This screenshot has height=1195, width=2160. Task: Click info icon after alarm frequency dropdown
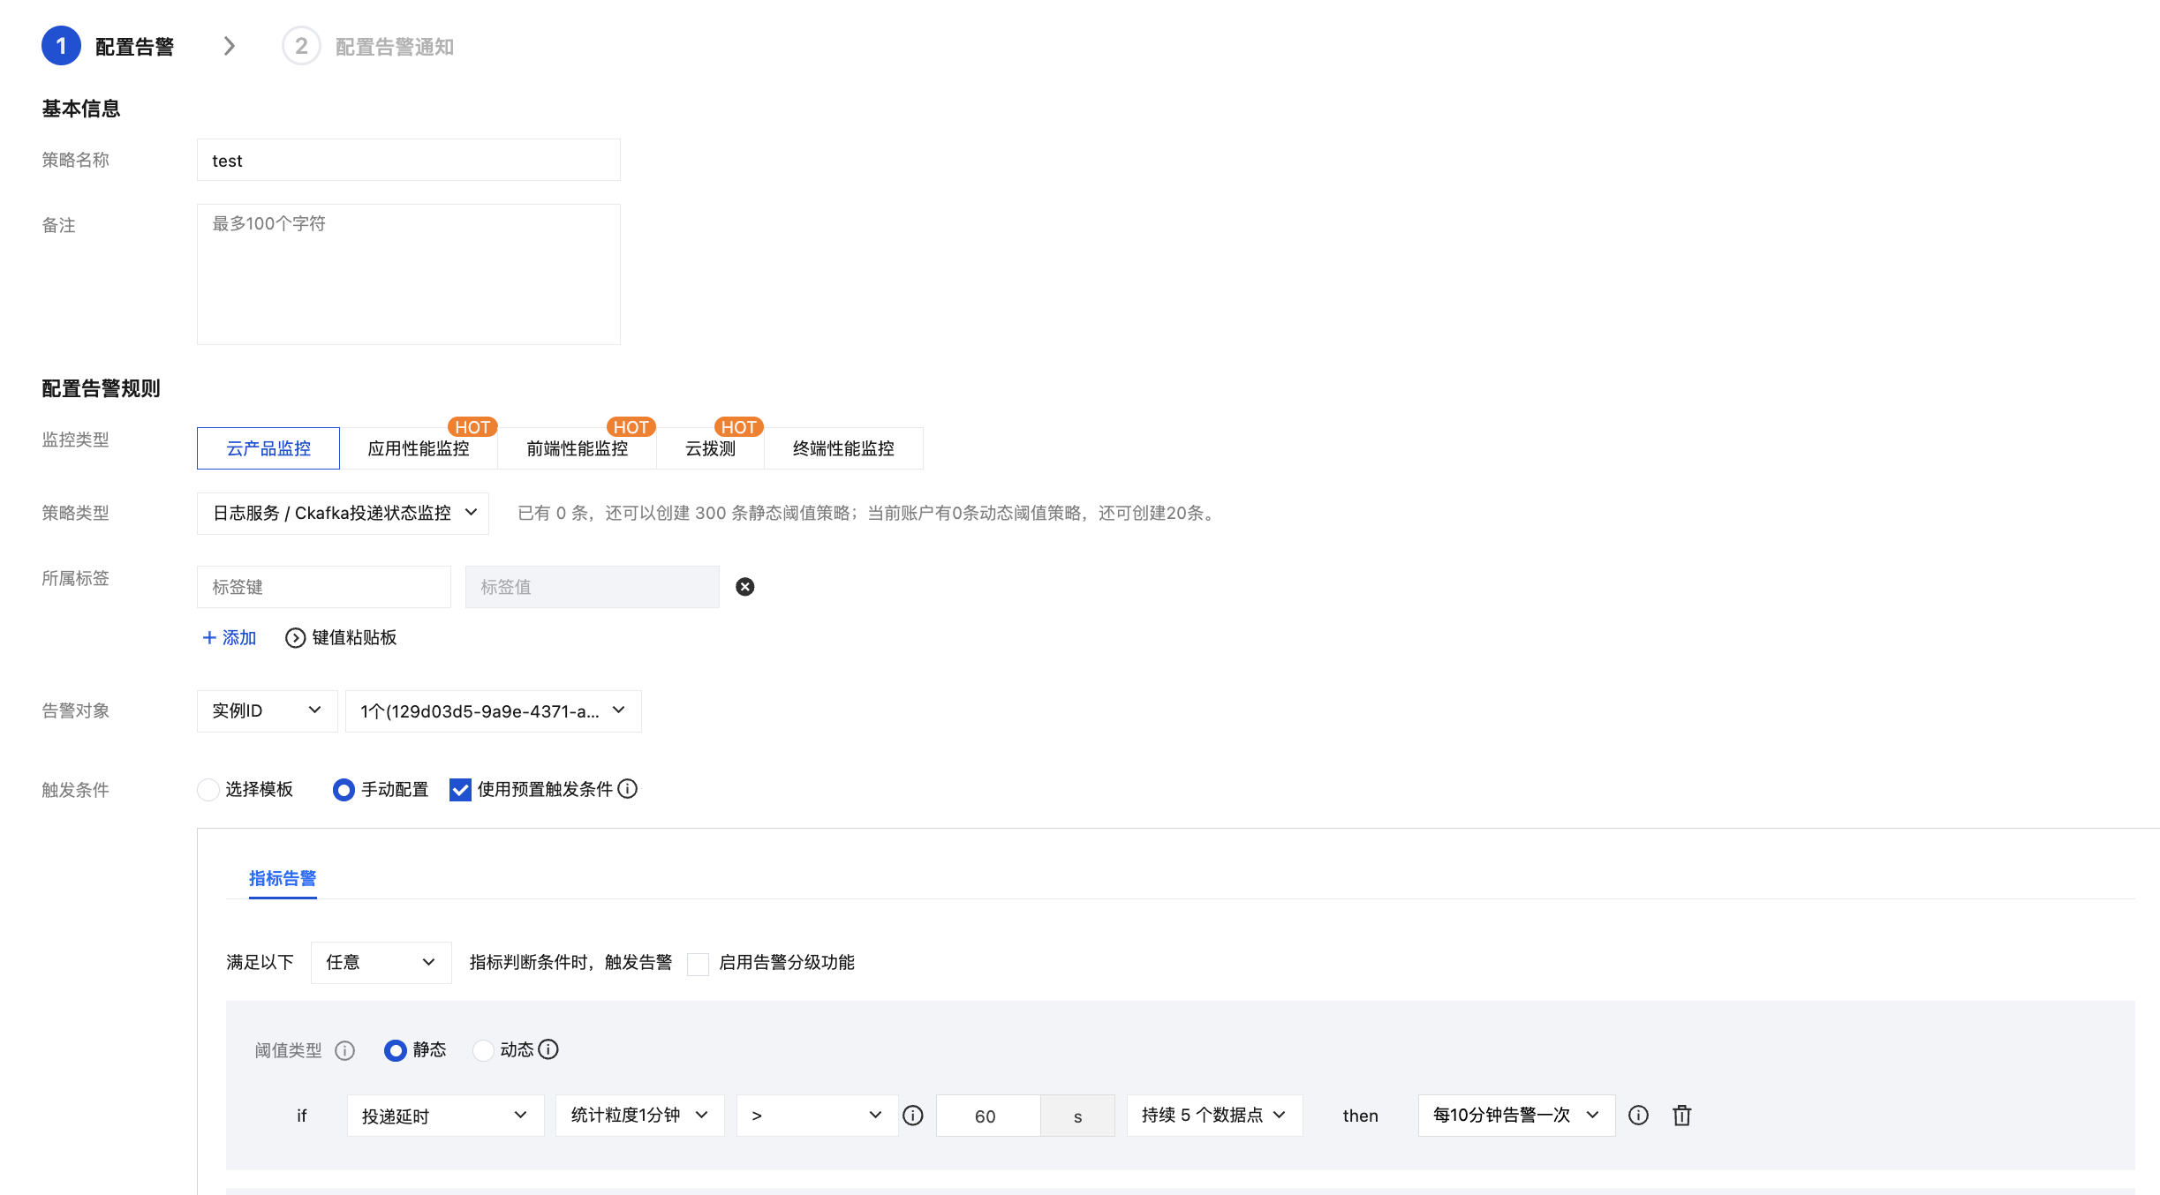(x=1638, y=1116)
